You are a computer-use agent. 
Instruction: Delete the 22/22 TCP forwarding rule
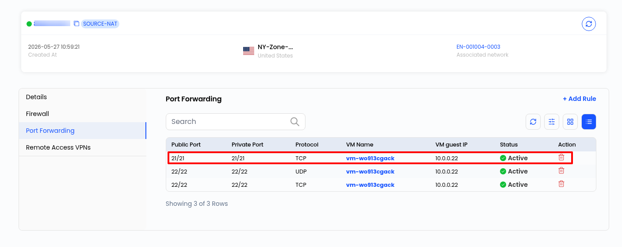point(561,184)
